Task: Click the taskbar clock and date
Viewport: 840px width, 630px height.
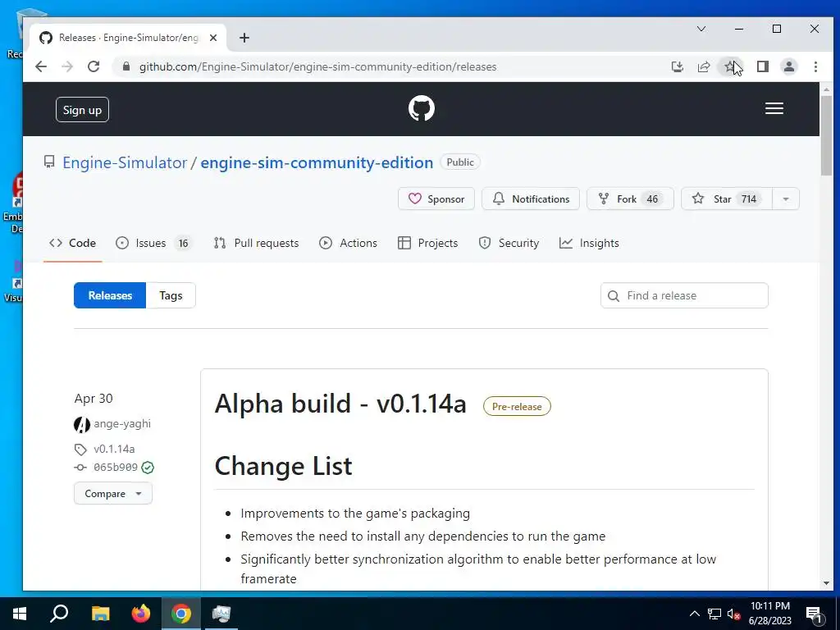Action: [769, 614]
